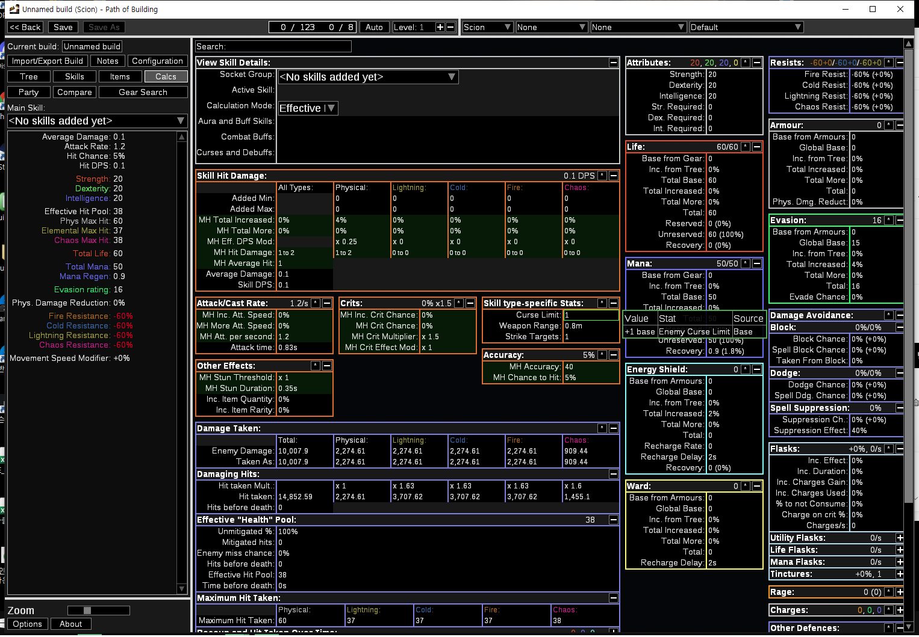The height and width of the screenshot is (637, 919).
Task: Collapse the Effective "Health" Pool section
Action: point(614,520)
